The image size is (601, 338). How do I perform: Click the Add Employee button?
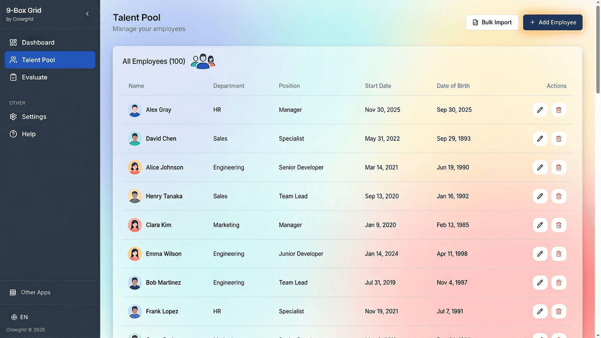553,22
